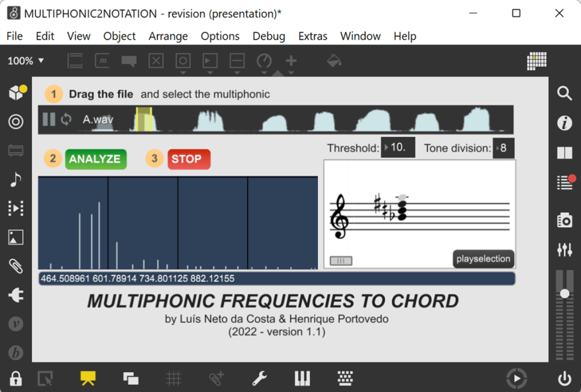
Task: Click the paperclip file attachments icon
Action: [15, 265]
